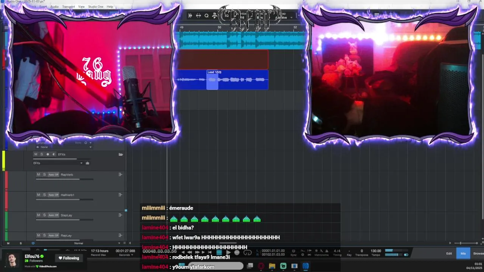Click the Following button on stream overlay
The height and width of the screenshot is (272, 484).
tap(69, 258)
